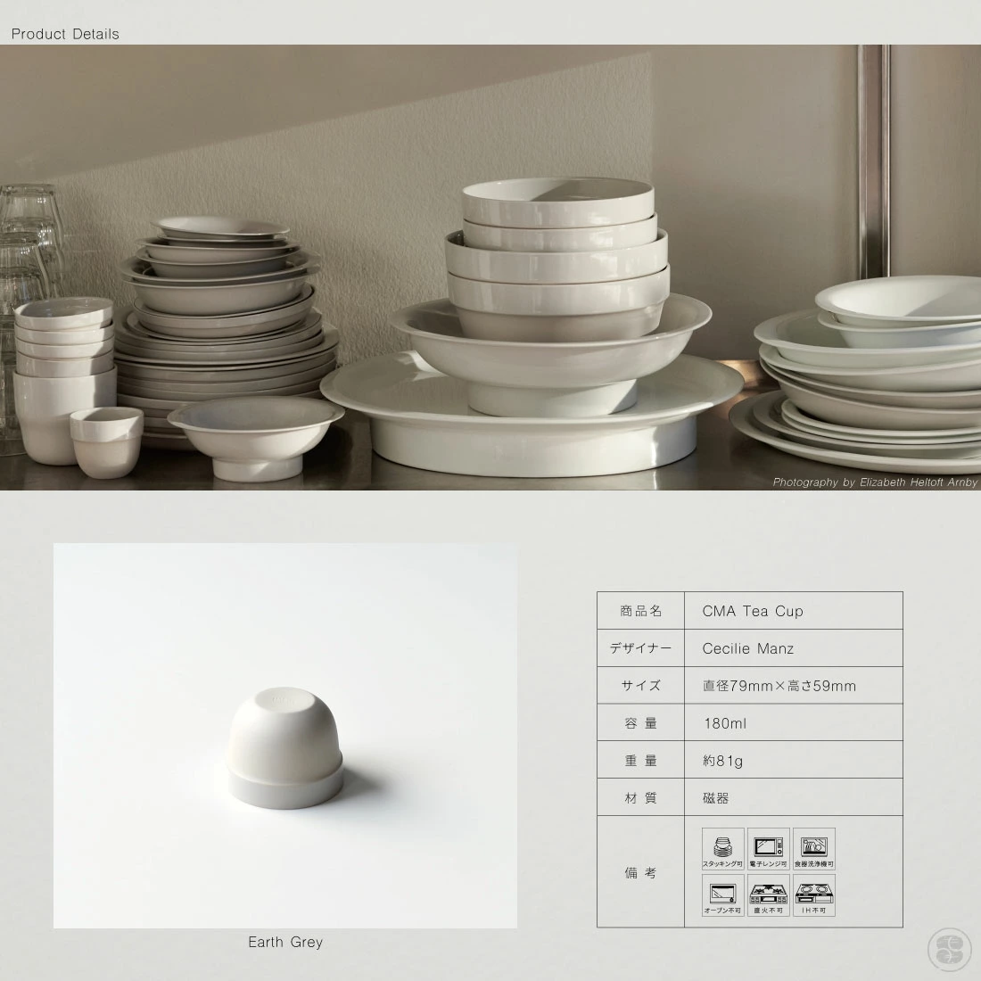981x981 pixels.
Task: Click the "CMA Tea Cup" product name
Action: coord(753,611)
